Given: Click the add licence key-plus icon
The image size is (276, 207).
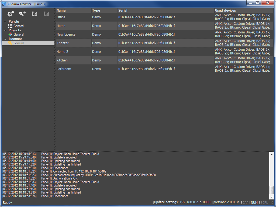Looking at the screenshot, I should tap(23, 14).
